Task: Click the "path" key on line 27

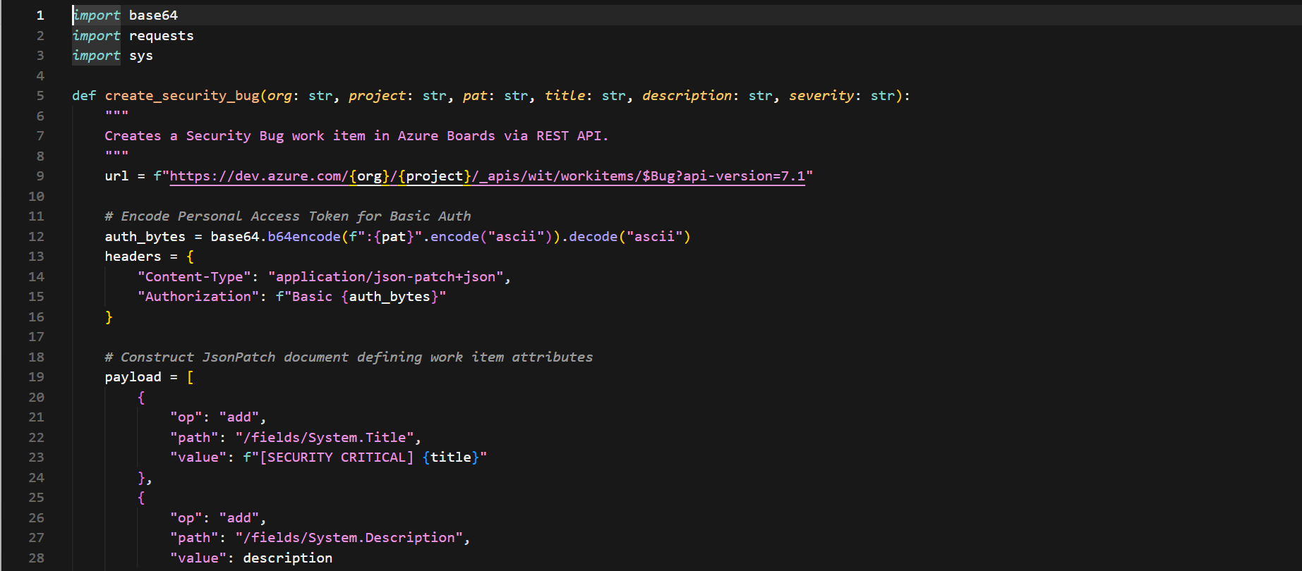Action: [x=194, y=538]
